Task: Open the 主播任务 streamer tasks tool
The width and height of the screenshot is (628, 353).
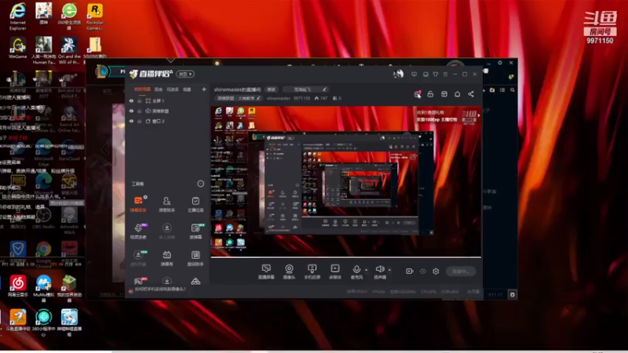Action: (x=195, y=204)
